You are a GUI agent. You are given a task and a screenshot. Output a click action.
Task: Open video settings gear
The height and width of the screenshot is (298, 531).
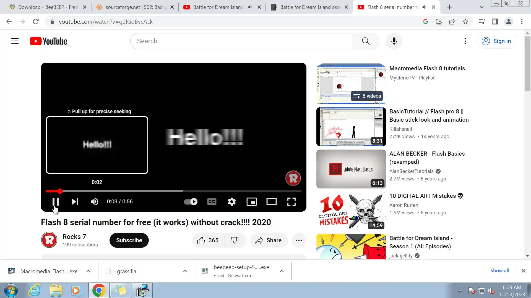232,202
